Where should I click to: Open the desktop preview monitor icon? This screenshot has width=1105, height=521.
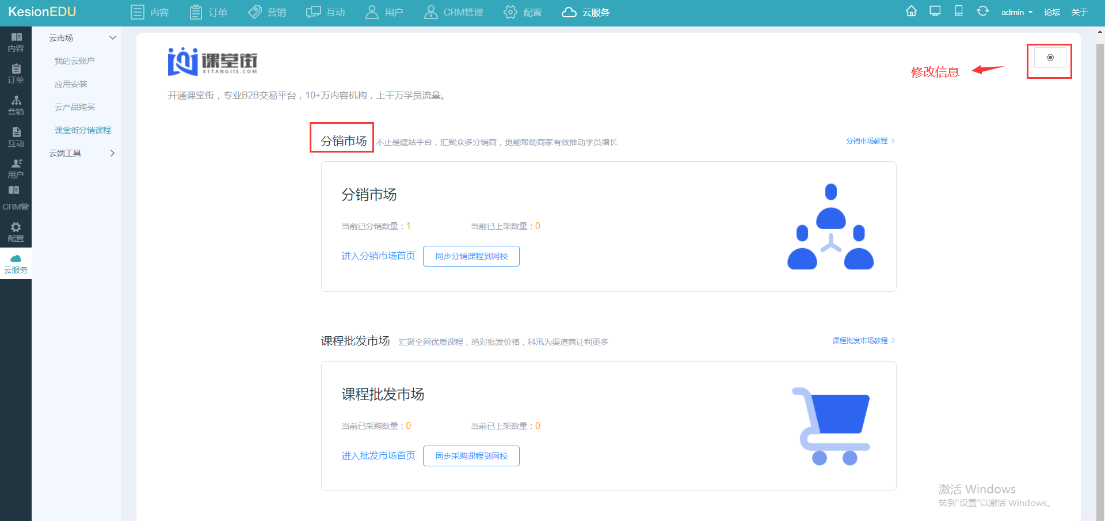(x=935, y=11)
